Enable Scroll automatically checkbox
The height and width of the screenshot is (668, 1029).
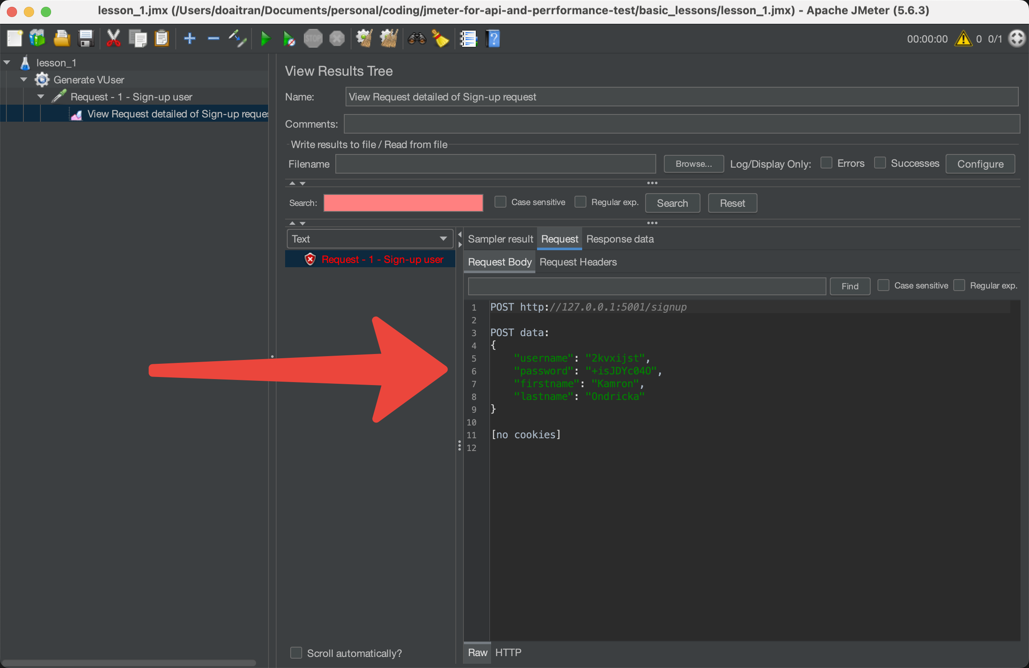(x=296, y=652)
